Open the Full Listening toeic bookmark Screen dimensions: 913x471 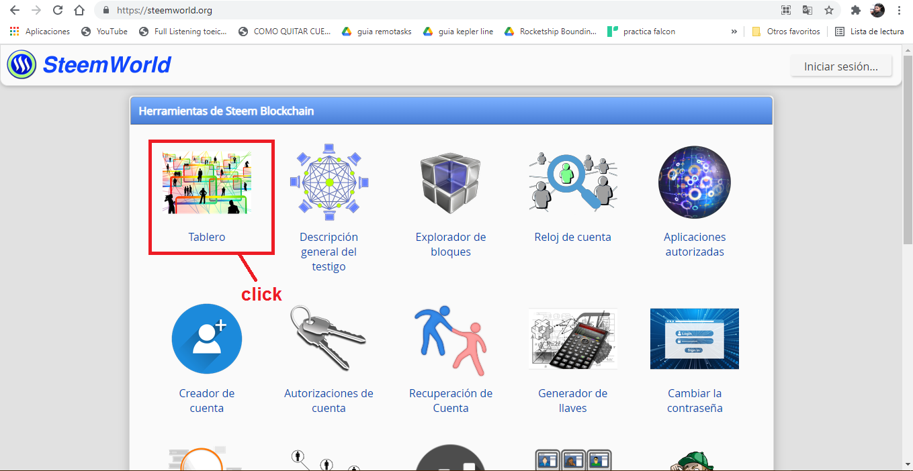tap(183, 32)
